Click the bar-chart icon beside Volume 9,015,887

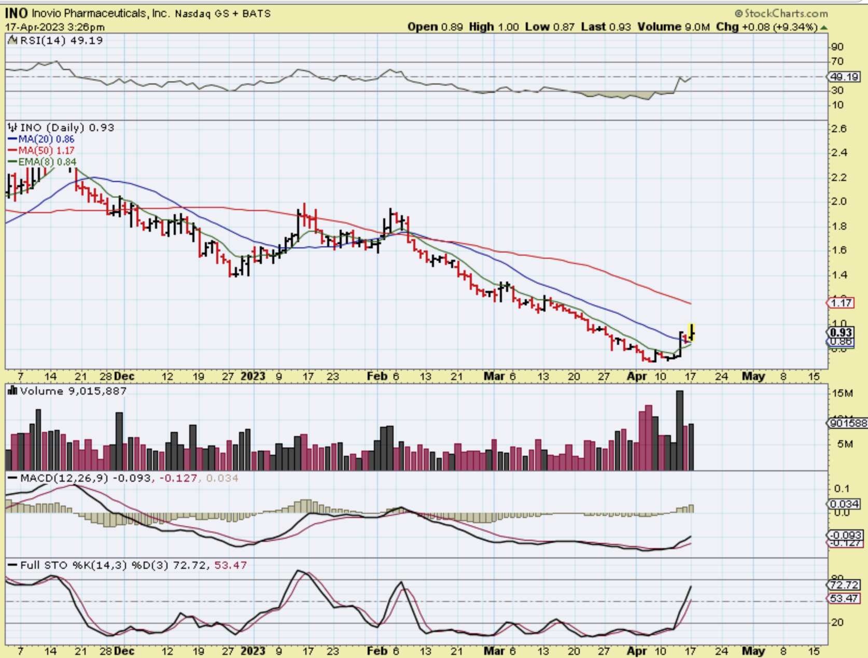12,391
